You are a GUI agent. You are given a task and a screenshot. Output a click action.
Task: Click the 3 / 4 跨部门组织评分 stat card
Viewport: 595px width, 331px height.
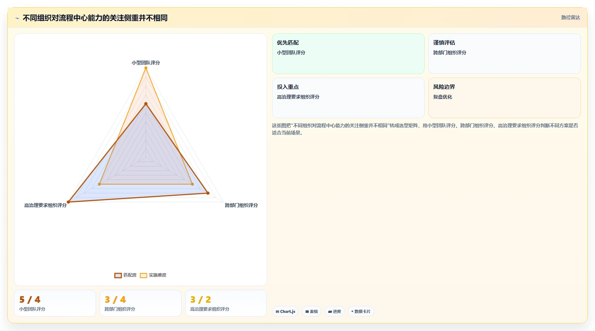[x=141, y=303]
